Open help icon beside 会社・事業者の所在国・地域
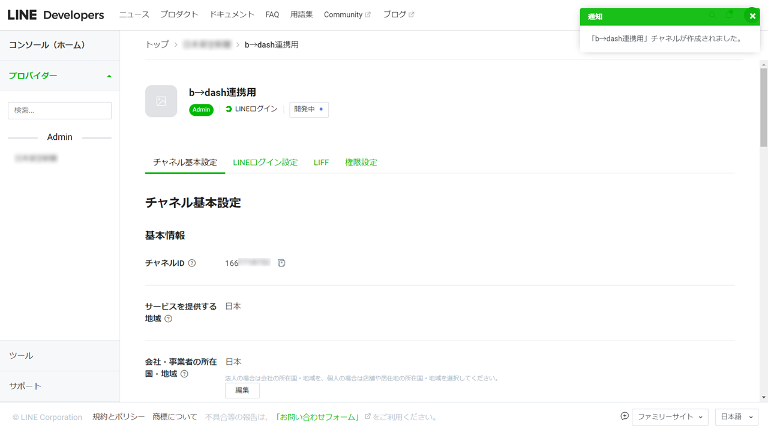The width and height of the screenshot is (768, 432). 184,374
